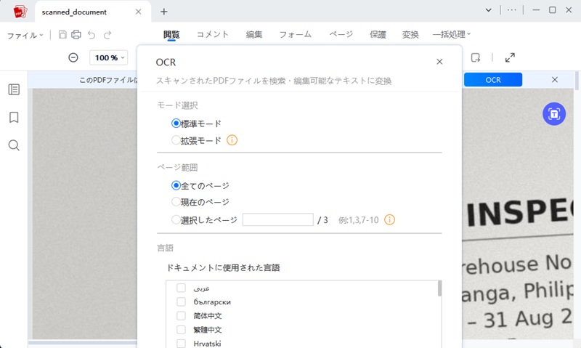
Task: Open a new tab with the plus icon
Action: (x=164, y=12)
